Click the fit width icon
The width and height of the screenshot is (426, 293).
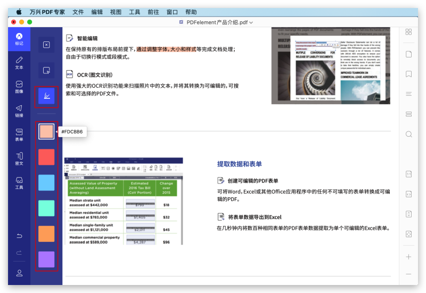(408, 194)
